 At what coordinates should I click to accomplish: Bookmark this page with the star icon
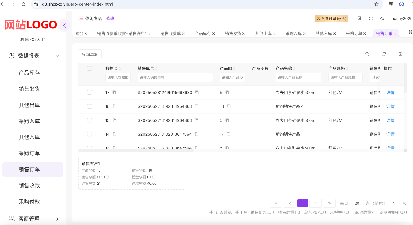[x=376, y=4]
